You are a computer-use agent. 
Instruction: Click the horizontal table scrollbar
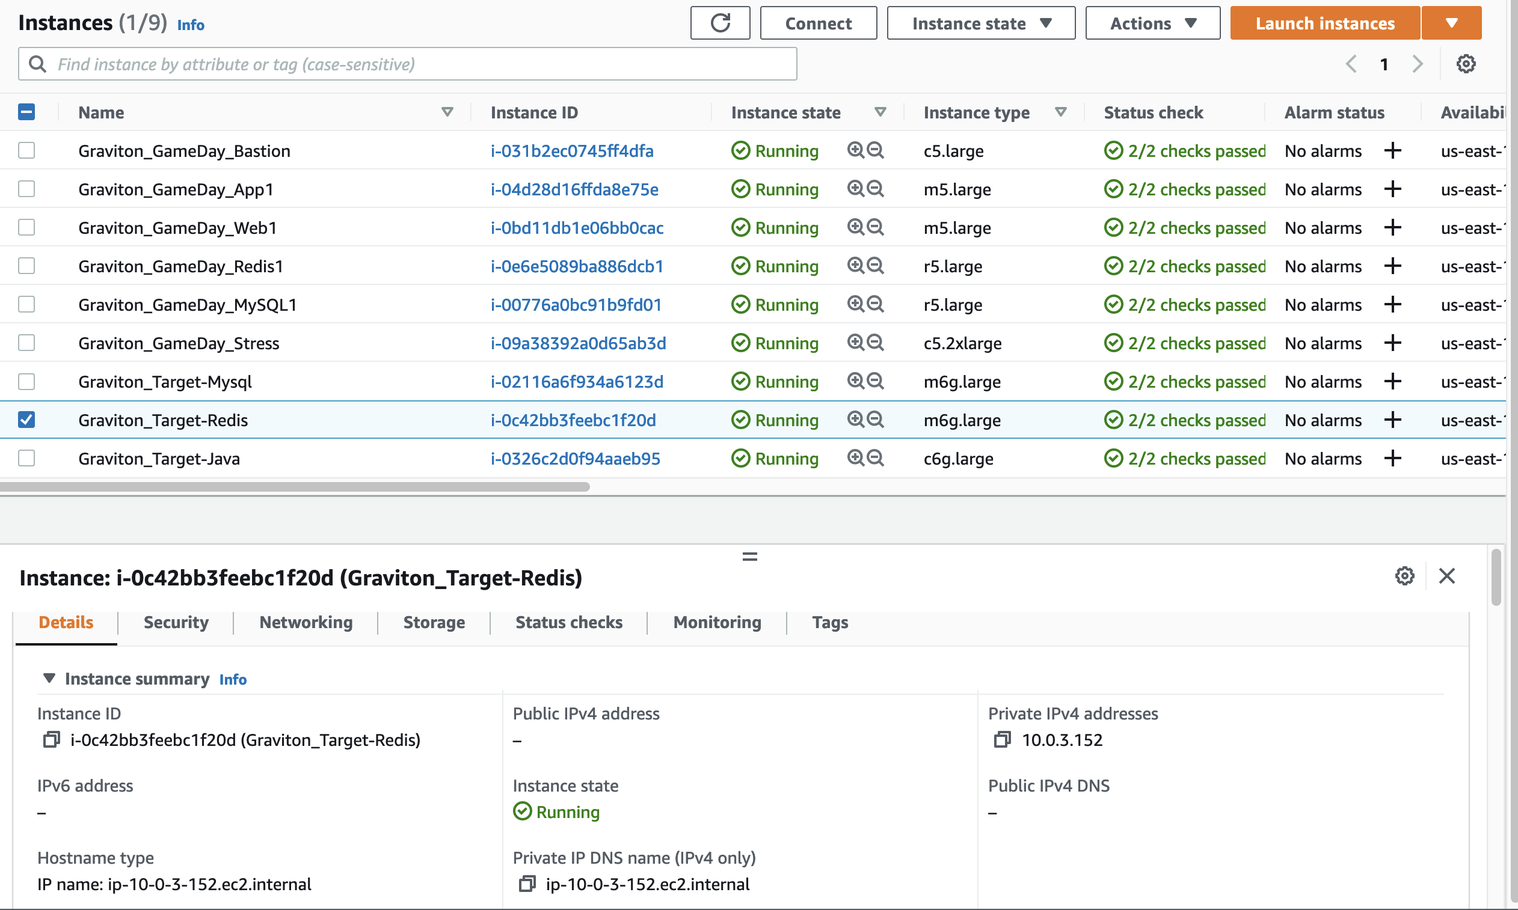coord(295,487)
